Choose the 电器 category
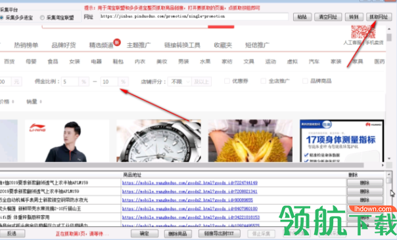Image resolution: width=397 pixels, height=240 pixels. tap(97, 62)
